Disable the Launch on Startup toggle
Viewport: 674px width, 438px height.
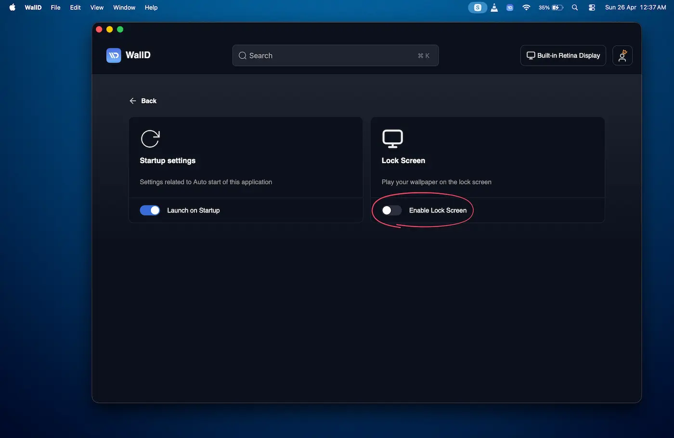(x=150, y=210)
